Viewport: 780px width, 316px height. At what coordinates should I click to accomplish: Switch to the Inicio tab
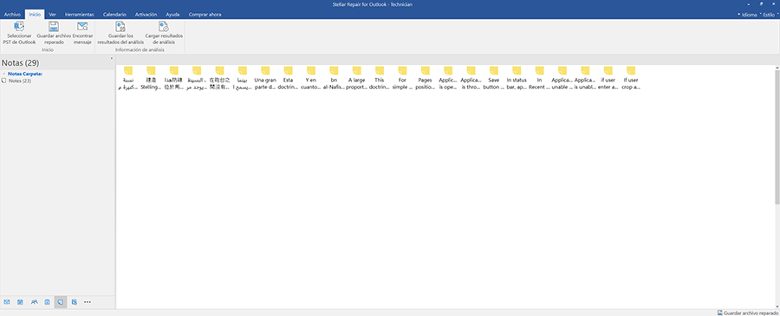[35, 15]
